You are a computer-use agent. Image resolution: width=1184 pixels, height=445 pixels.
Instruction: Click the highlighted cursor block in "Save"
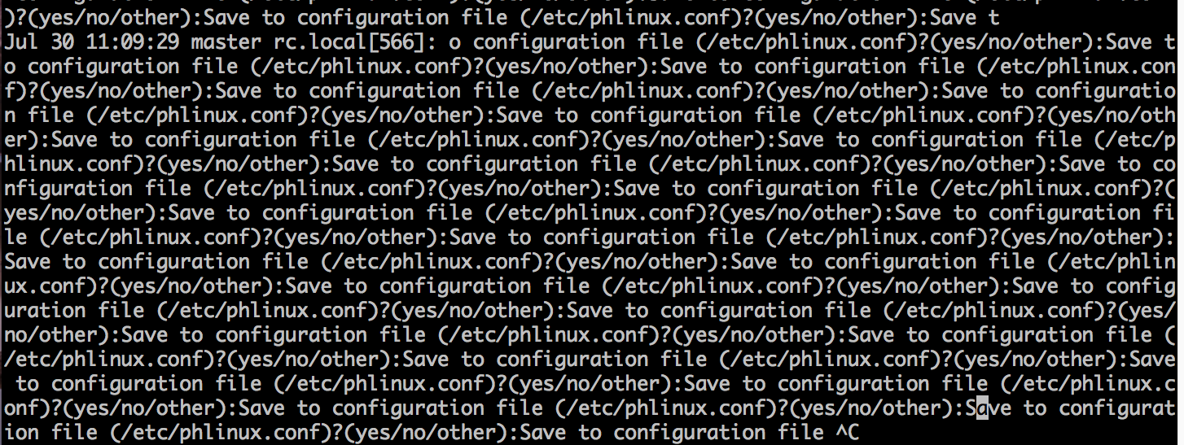coord(983,408)
